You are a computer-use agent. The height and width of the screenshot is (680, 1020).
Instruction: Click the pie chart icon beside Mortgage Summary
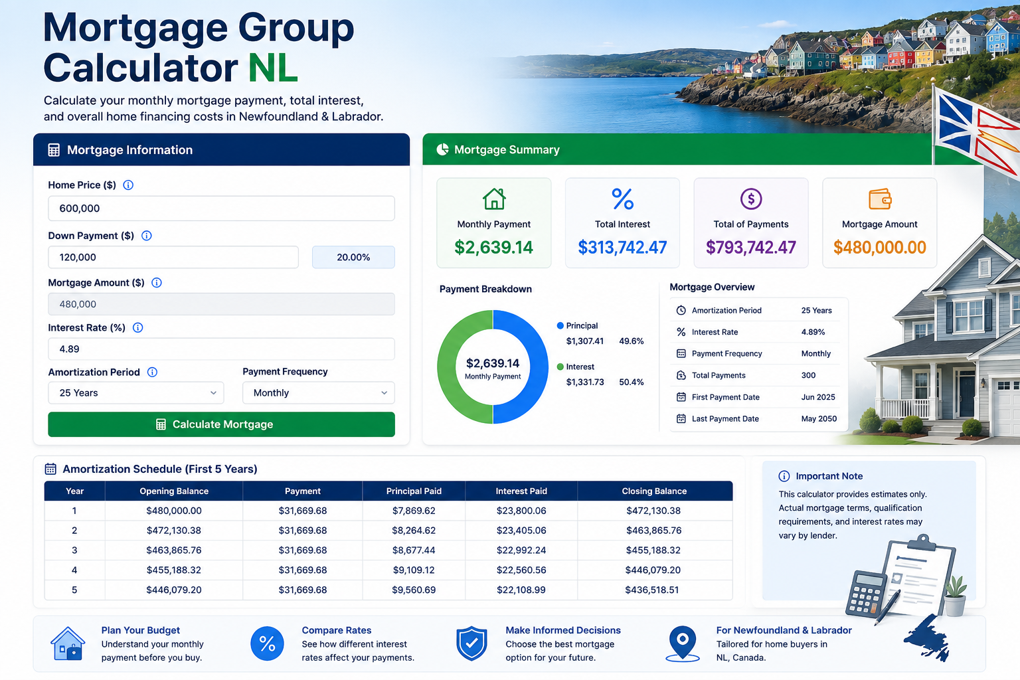coord(442,149)
